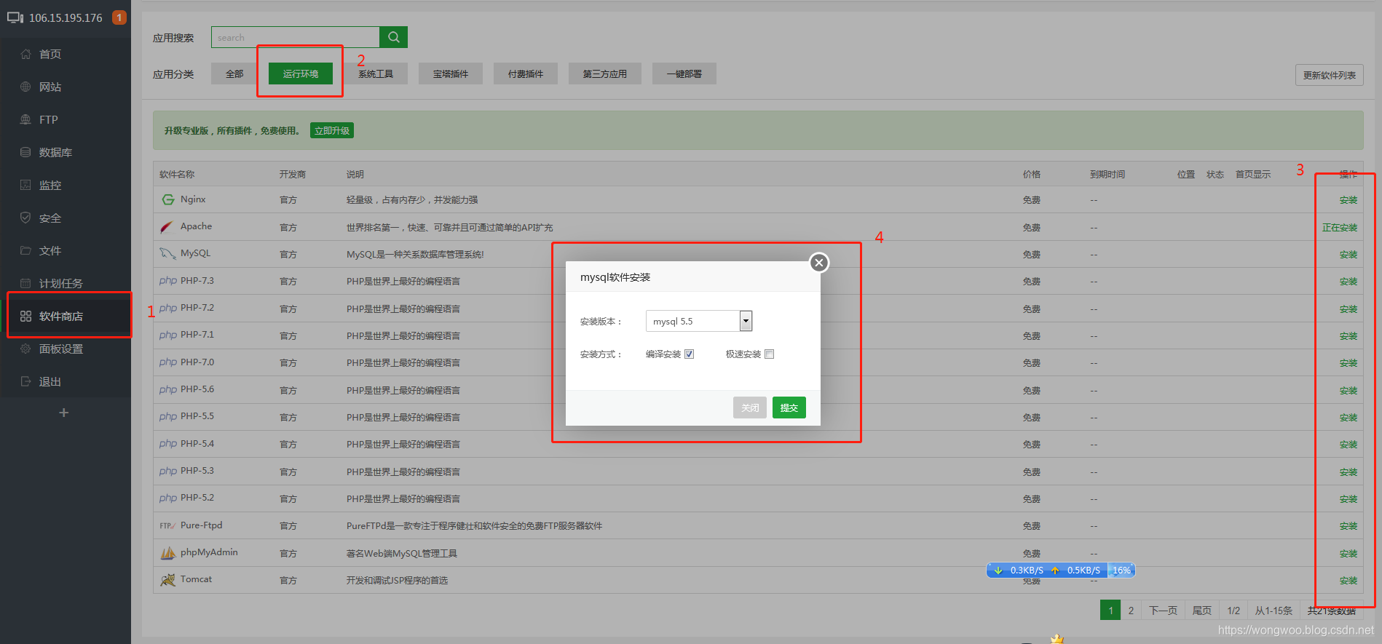The width and height of the screenshot is (1382, 644).
Task: Select the 系统工具 category tab
Action: 376,73
